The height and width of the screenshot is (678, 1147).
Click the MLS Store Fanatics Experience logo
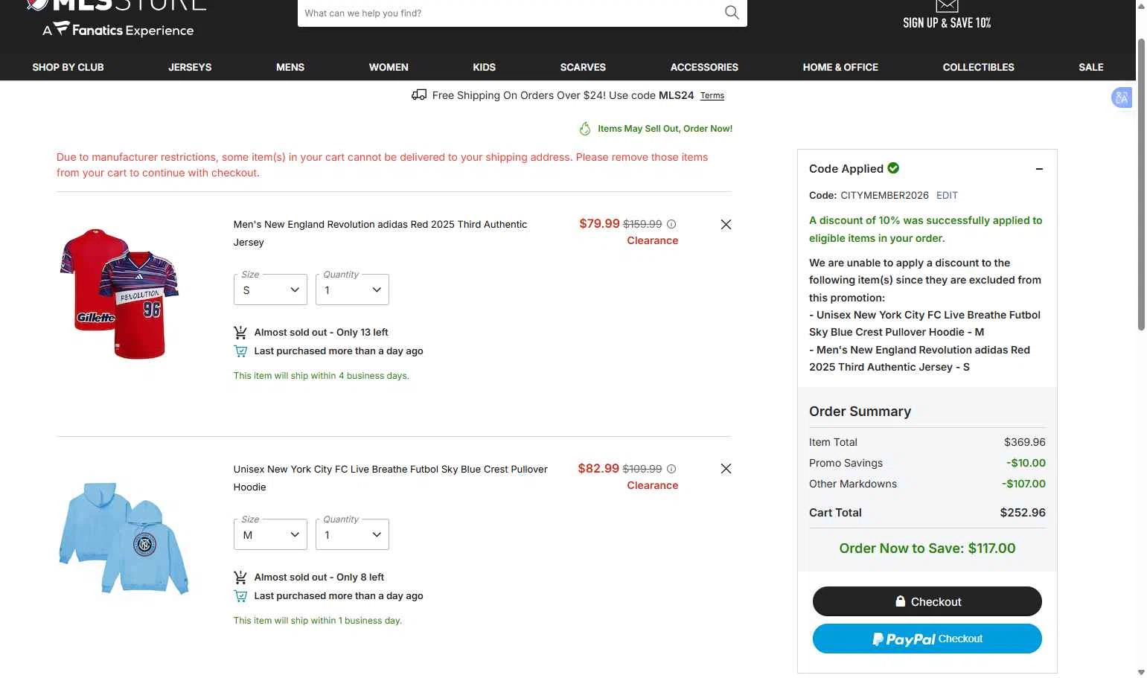[117, 18]
